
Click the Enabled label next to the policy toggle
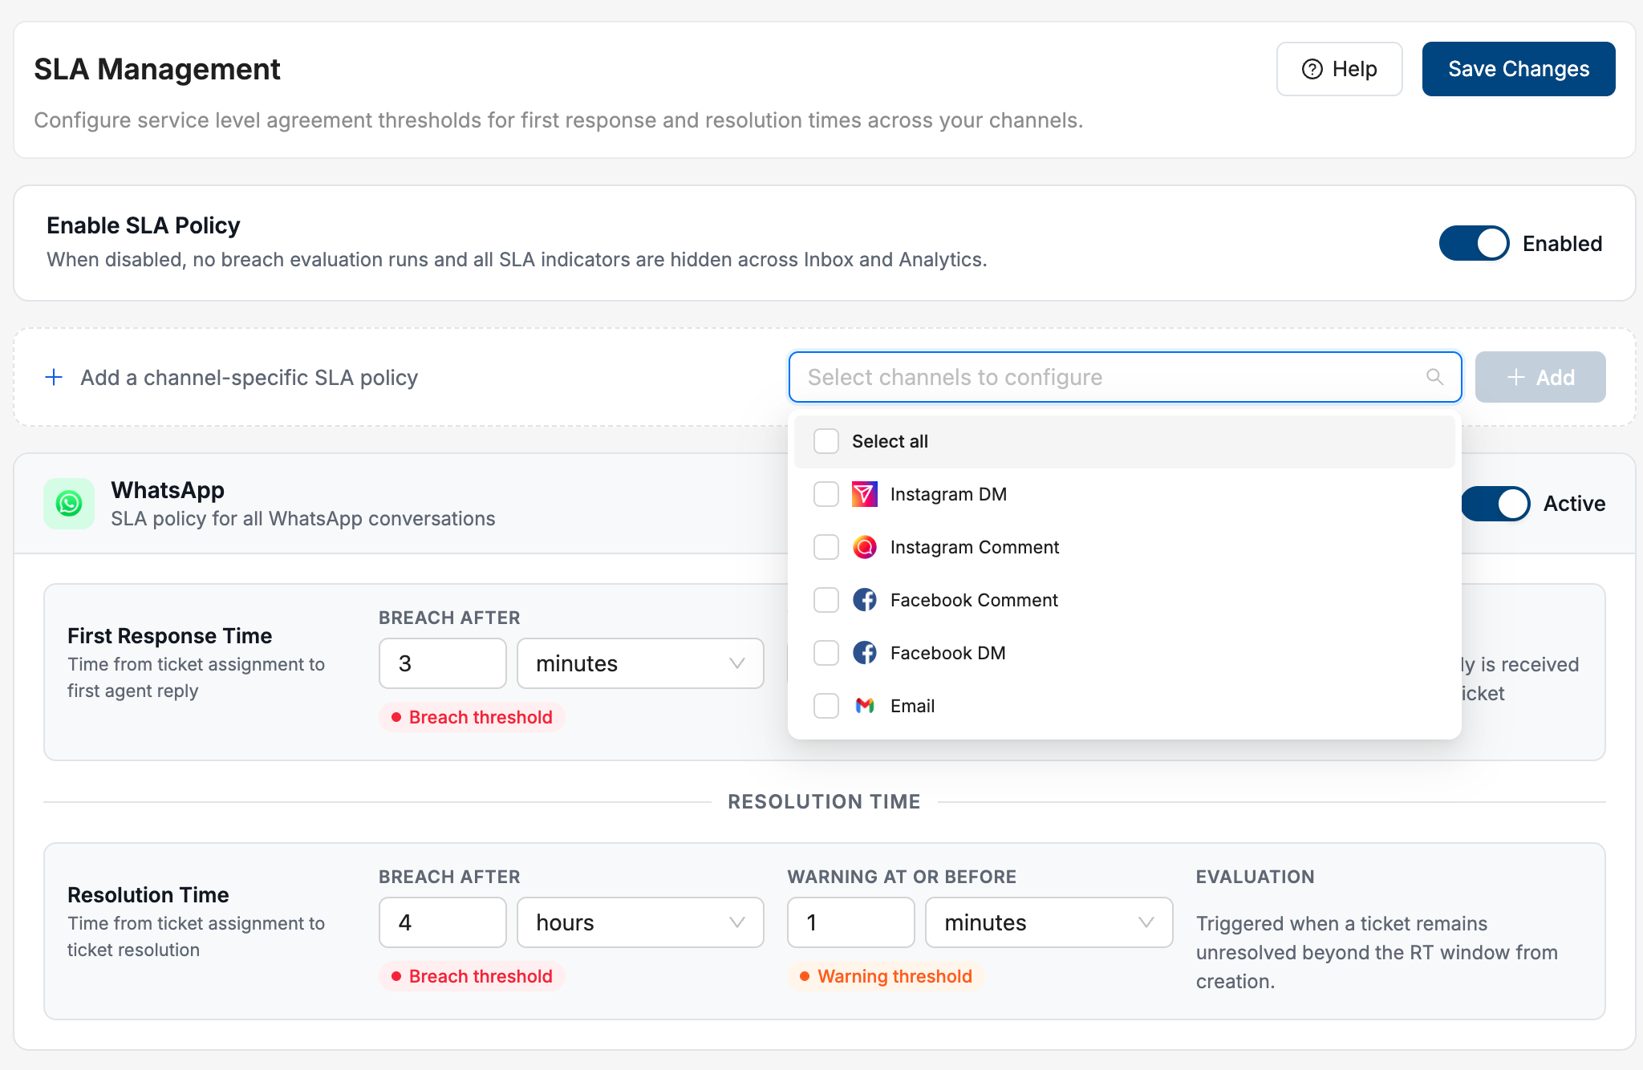pyautogui.click(x=1562, y=243)
